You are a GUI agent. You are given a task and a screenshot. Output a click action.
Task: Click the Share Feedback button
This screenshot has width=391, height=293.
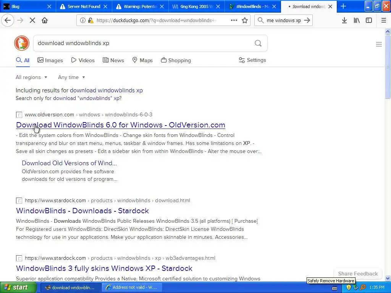pos(358,274)
